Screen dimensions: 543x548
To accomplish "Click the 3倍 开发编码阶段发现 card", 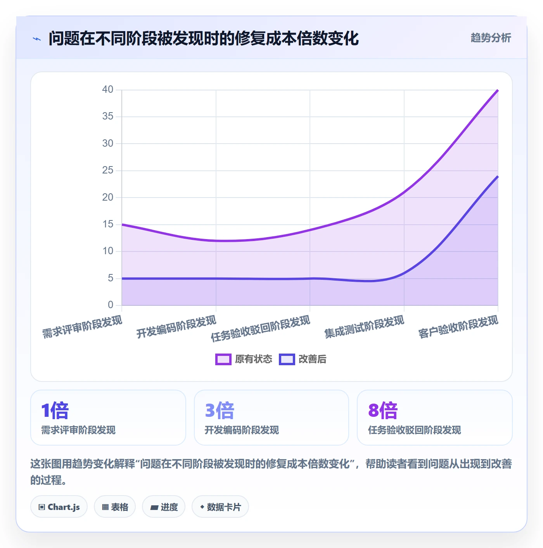I will 271,418.
